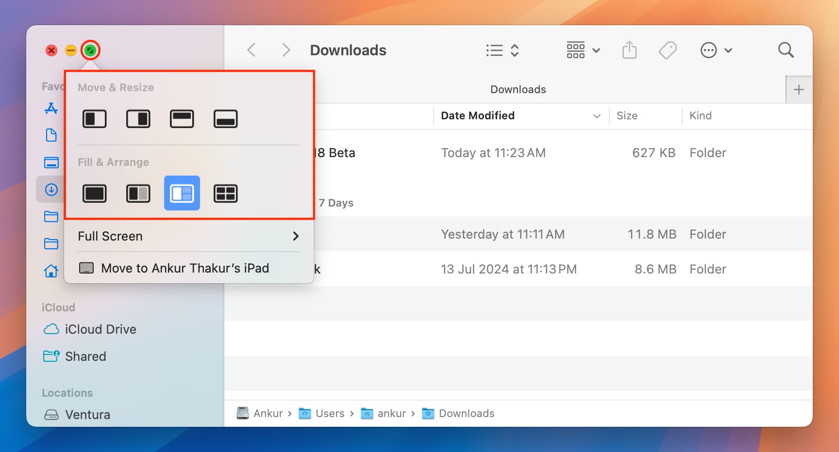
Task: Open the list view switcher control
Action: point(503,50)
